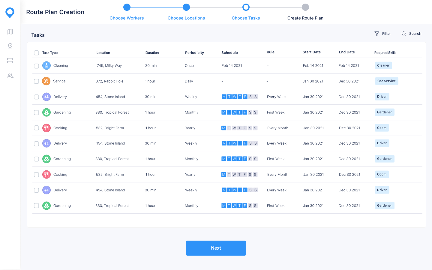This screenshot has width=432, height=270.
Task: Click the Start Date column header
Action: (312, 52)
